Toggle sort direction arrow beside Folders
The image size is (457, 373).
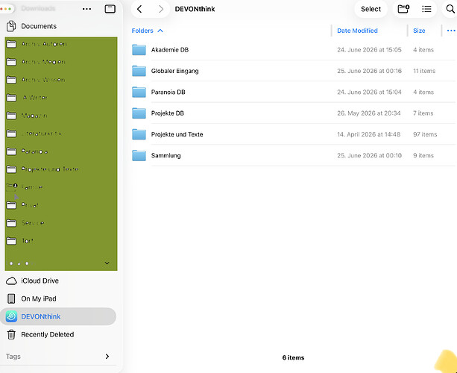pyautogui.click(x=160, y=31)
